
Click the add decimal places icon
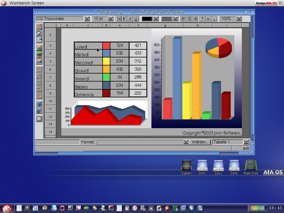click(x=39, y=82)
